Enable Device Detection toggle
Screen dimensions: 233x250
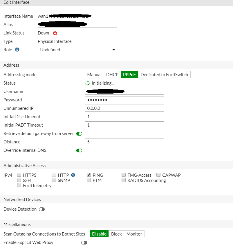42,209
